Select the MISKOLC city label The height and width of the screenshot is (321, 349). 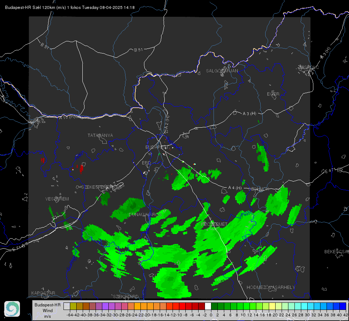[x=309, y=67]
